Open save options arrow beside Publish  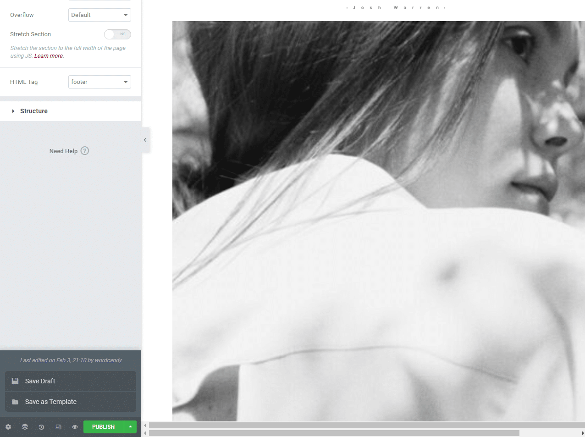(130, 427)
